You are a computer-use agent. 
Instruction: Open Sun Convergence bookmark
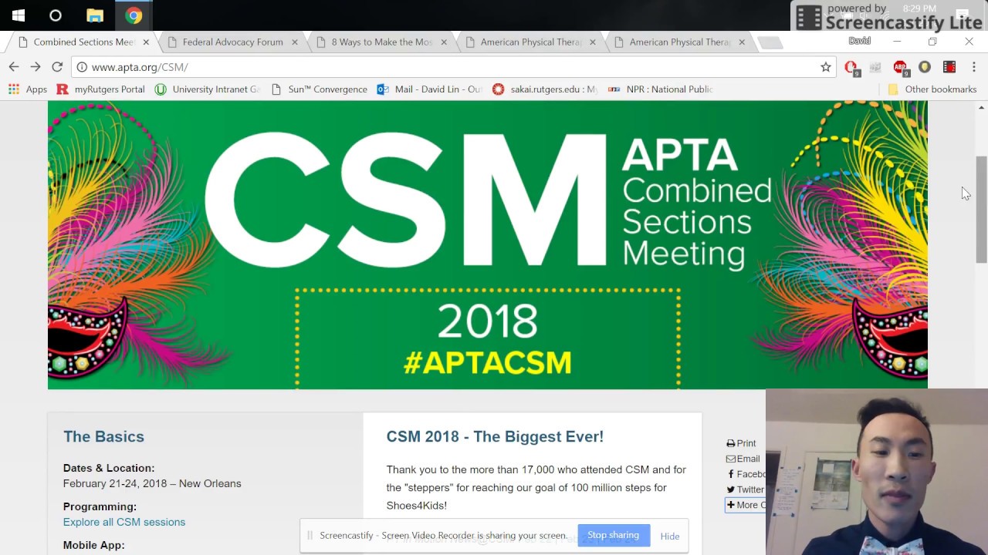tap(319, 89)
